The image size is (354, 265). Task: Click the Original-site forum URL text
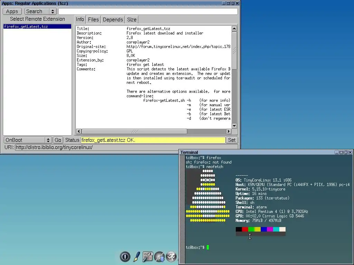coord(178,47)
